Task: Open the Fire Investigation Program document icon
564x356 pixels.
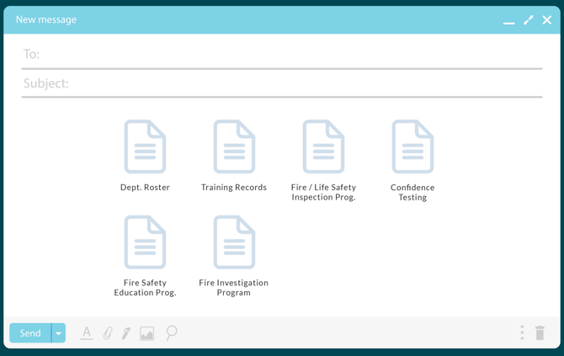Action: click(234, 242)
